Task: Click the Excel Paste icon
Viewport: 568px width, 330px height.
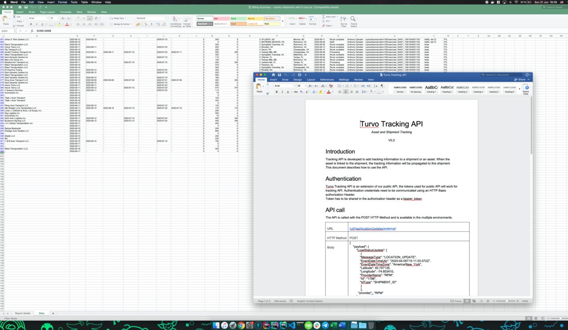Action: [6, 20]
